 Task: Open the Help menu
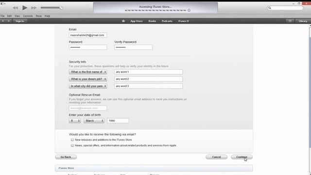[47, 16]
